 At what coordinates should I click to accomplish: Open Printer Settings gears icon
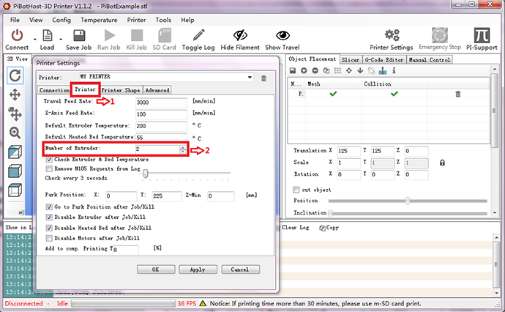pyautogui.click(x=392, y=35)
